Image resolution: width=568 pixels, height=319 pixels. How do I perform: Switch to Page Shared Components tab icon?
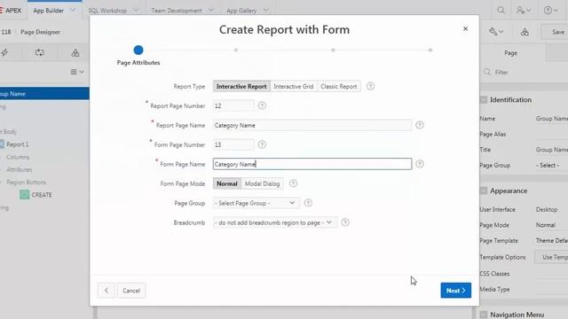(75, 53)
